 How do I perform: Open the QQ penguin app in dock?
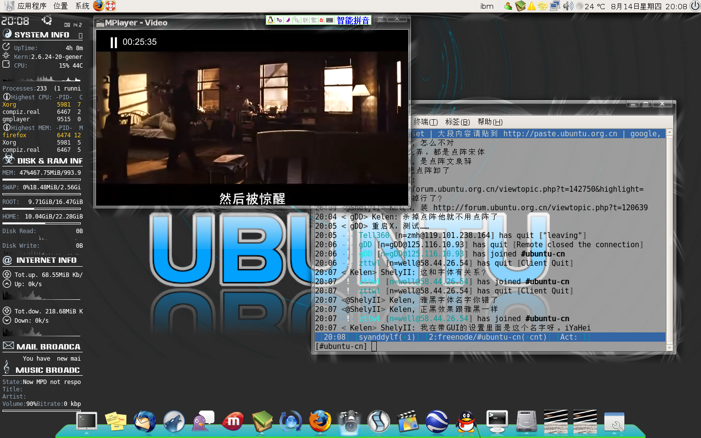pos(467,421)
